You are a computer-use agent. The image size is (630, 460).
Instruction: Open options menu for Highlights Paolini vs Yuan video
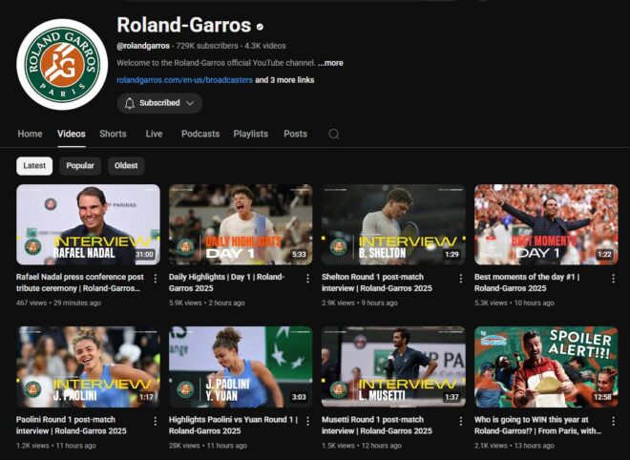[307, 421]
